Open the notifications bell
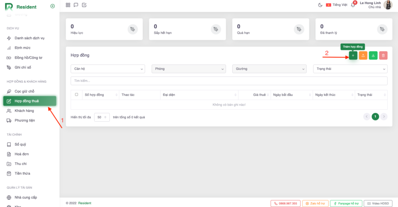The image size is (398, 207). (x=353, y=5)
